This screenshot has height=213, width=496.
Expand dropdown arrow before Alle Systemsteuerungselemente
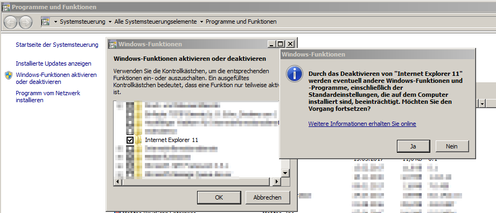(110, 22)
